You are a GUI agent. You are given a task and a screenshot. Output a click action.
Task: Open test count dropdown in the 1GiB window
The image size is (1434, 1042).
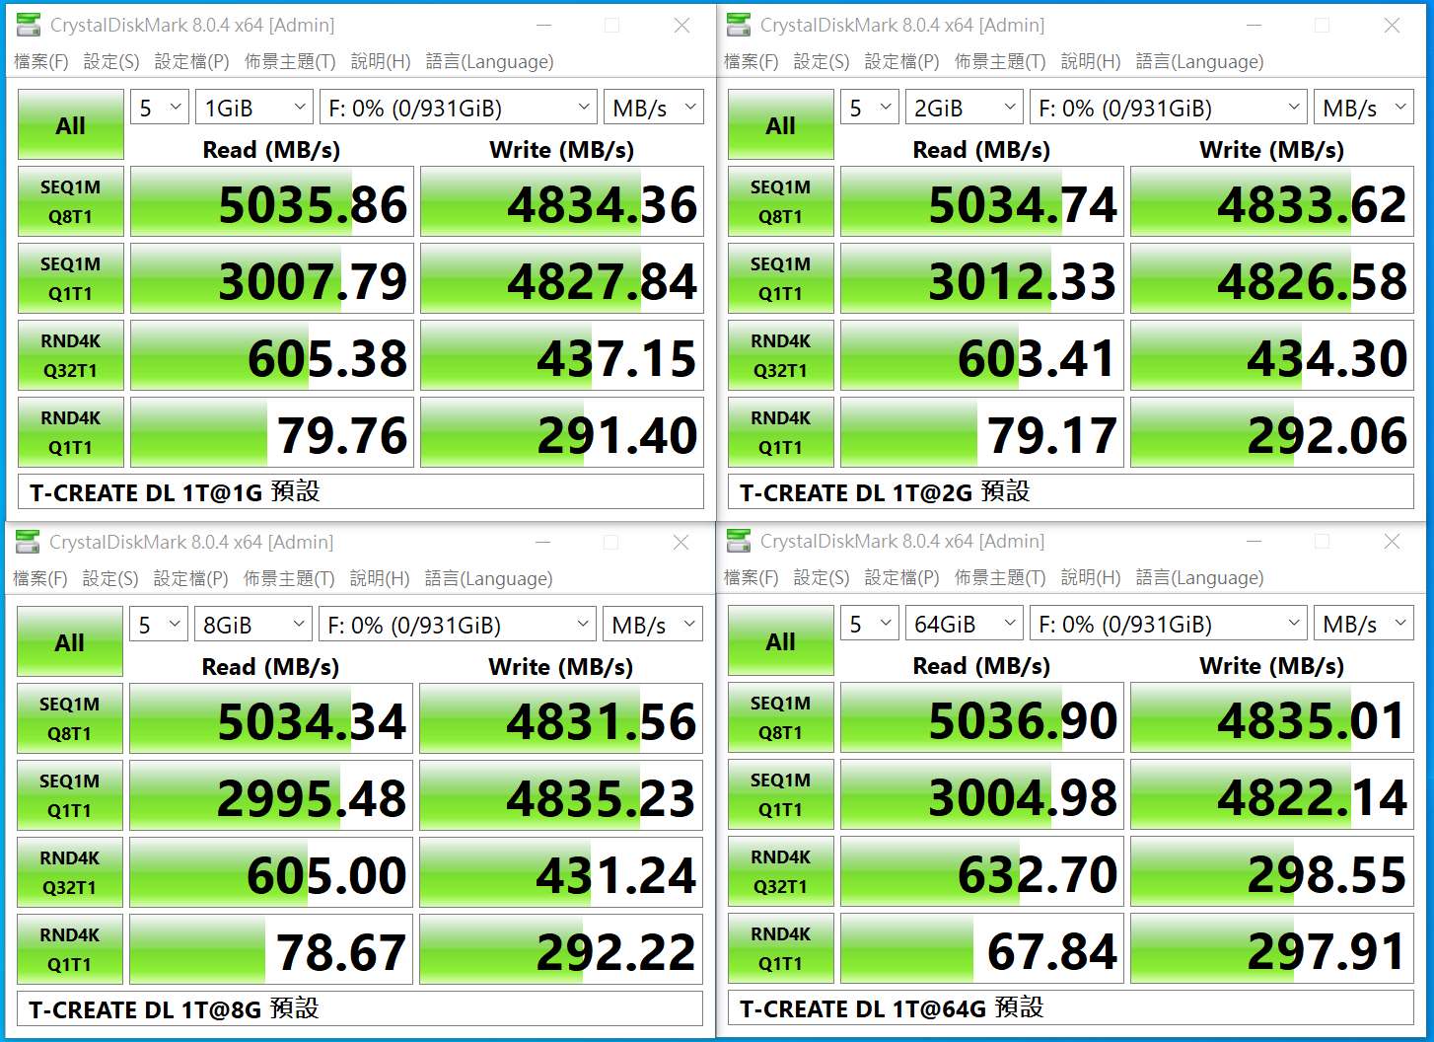pos(159,108)
